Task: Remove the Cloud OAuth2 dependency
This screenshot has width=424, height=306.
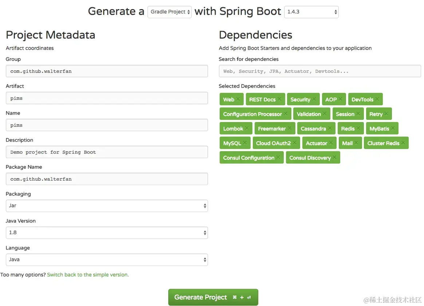Action: click(294, 143)
